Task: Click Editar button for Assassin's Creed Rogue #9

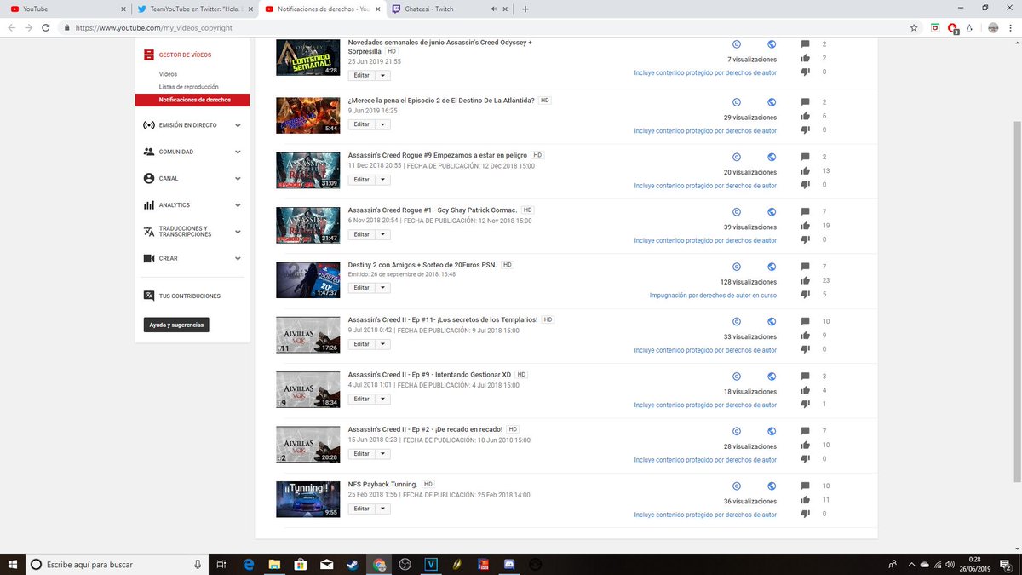Action: click(362, 180)
